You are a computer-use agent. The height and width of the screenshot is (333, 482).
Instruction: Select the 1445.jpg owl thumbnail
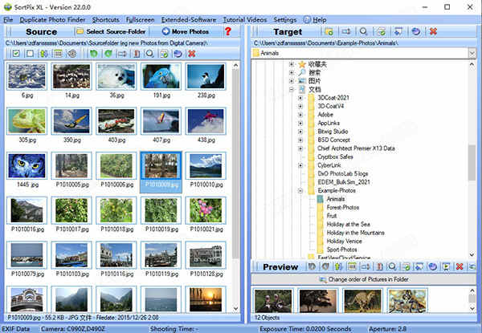coord(27,166)
